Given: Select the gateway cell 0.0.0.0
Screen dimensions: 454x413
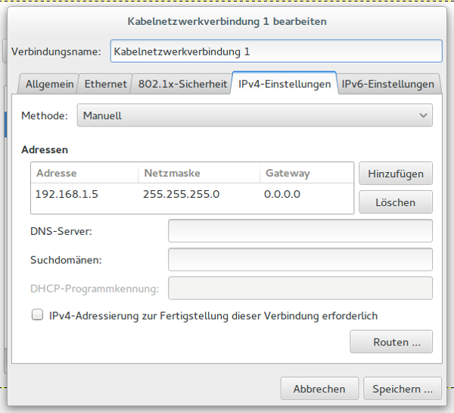Looking at the screenshot, I should [282, 195].
